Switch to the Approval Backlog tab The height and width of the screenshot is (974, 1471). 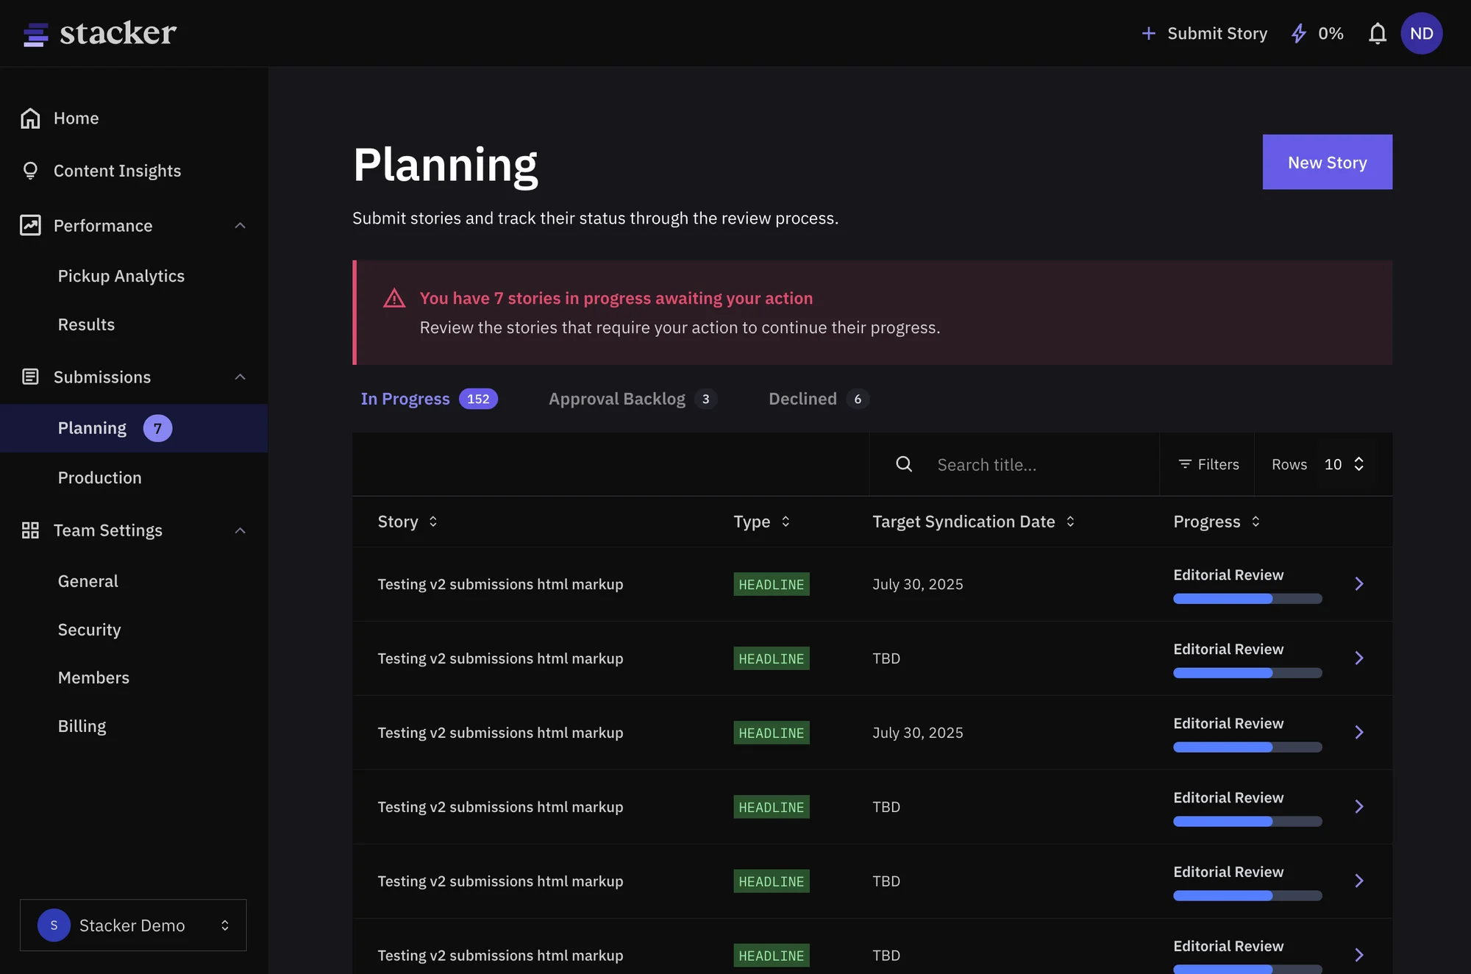tap(633, 399)
